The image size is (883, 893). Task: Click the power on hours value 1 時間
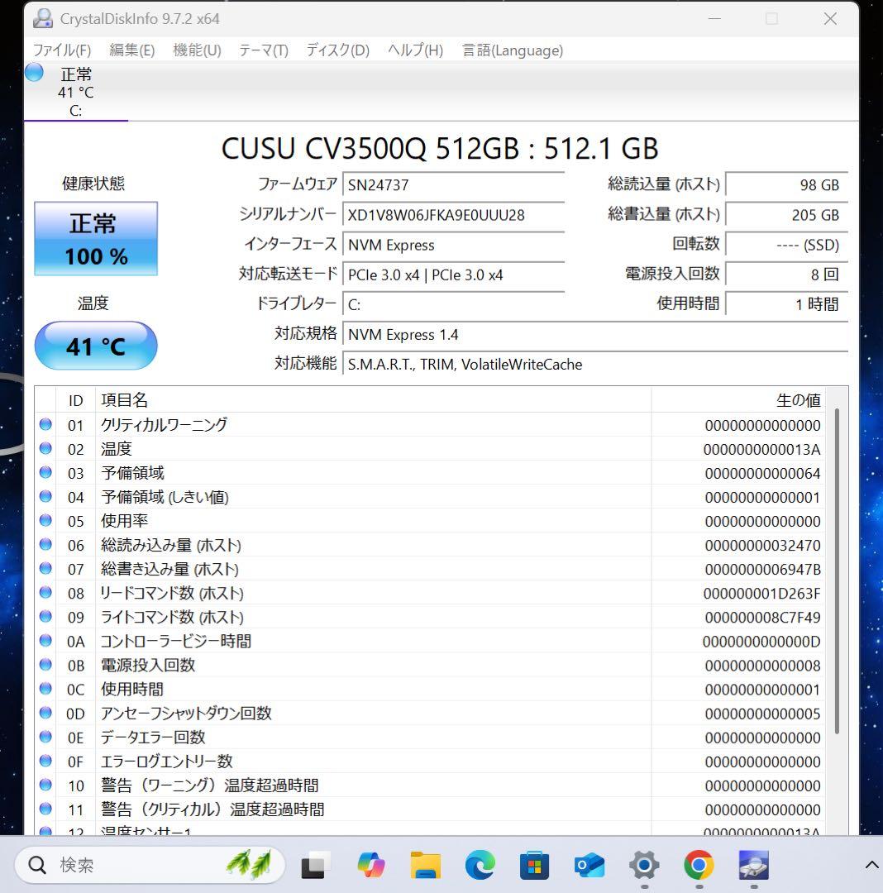(787, 304)
